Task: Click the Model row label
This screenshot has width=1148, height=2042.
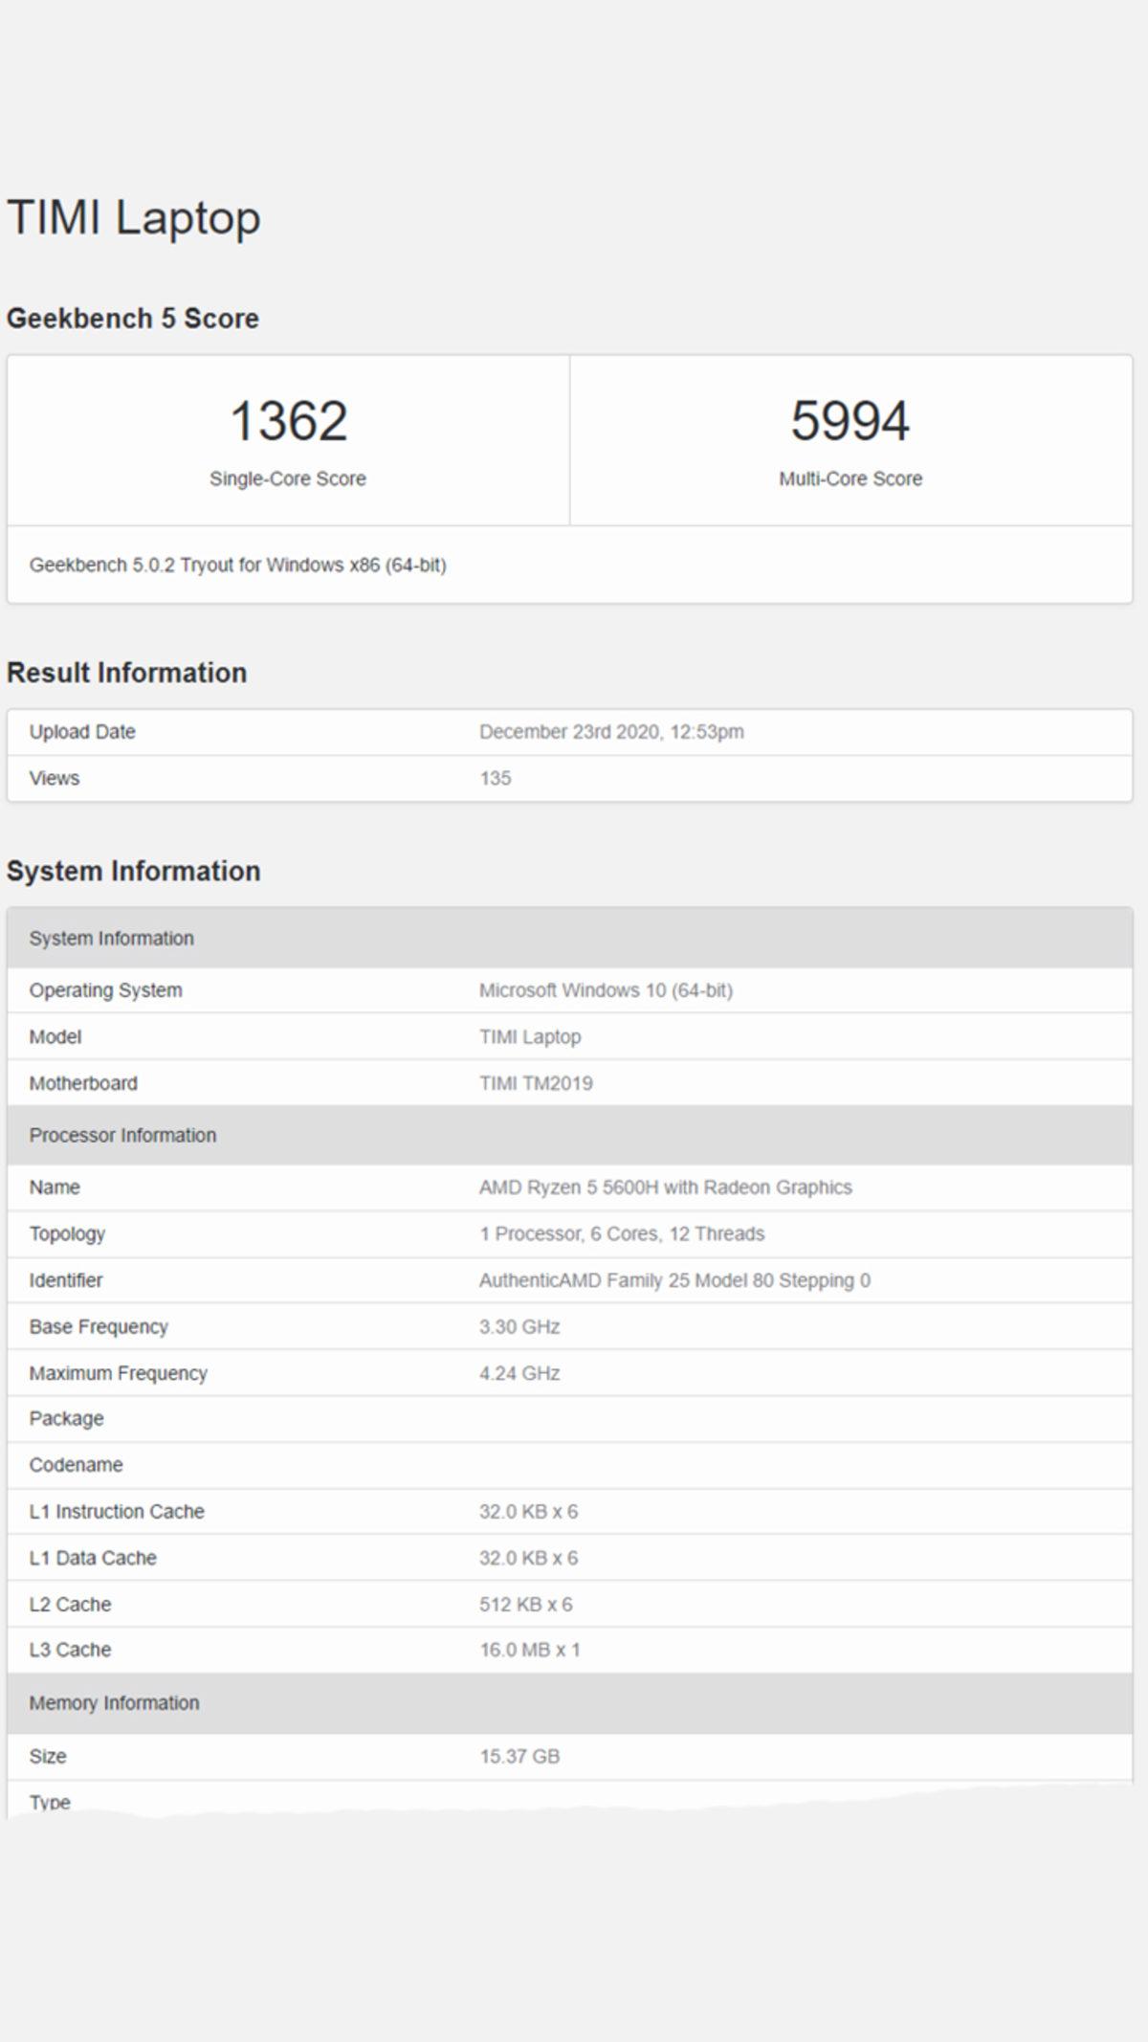Action: coord(55,1037)
